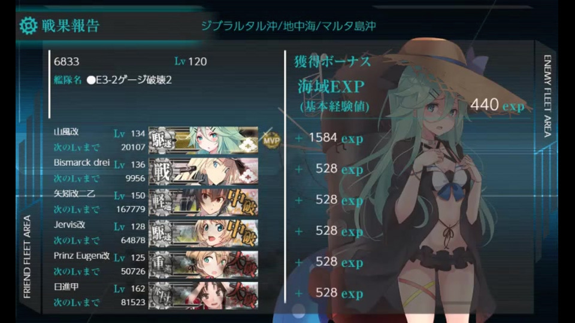Click the 軽巡 badge on 矢矧改二乙

point(161,203)
